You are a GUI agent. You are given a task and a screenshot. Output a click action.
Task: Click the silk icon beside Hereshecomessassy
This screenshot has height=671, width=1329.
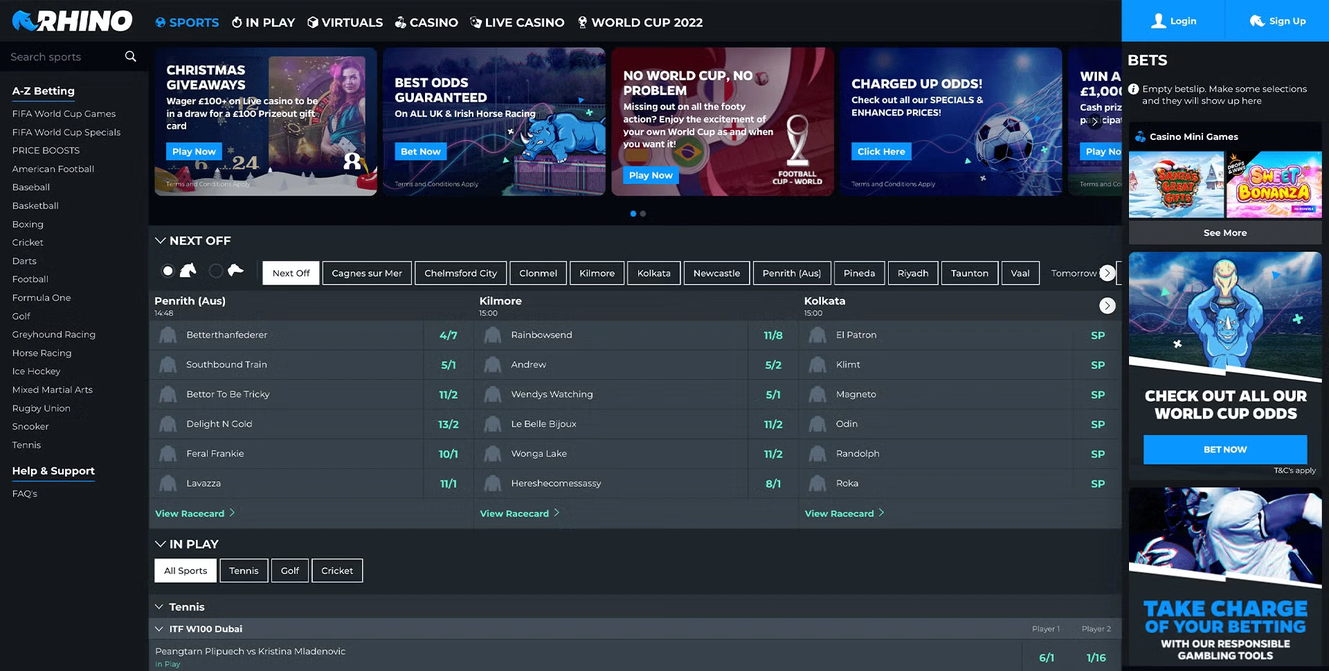tap(493, 484)
